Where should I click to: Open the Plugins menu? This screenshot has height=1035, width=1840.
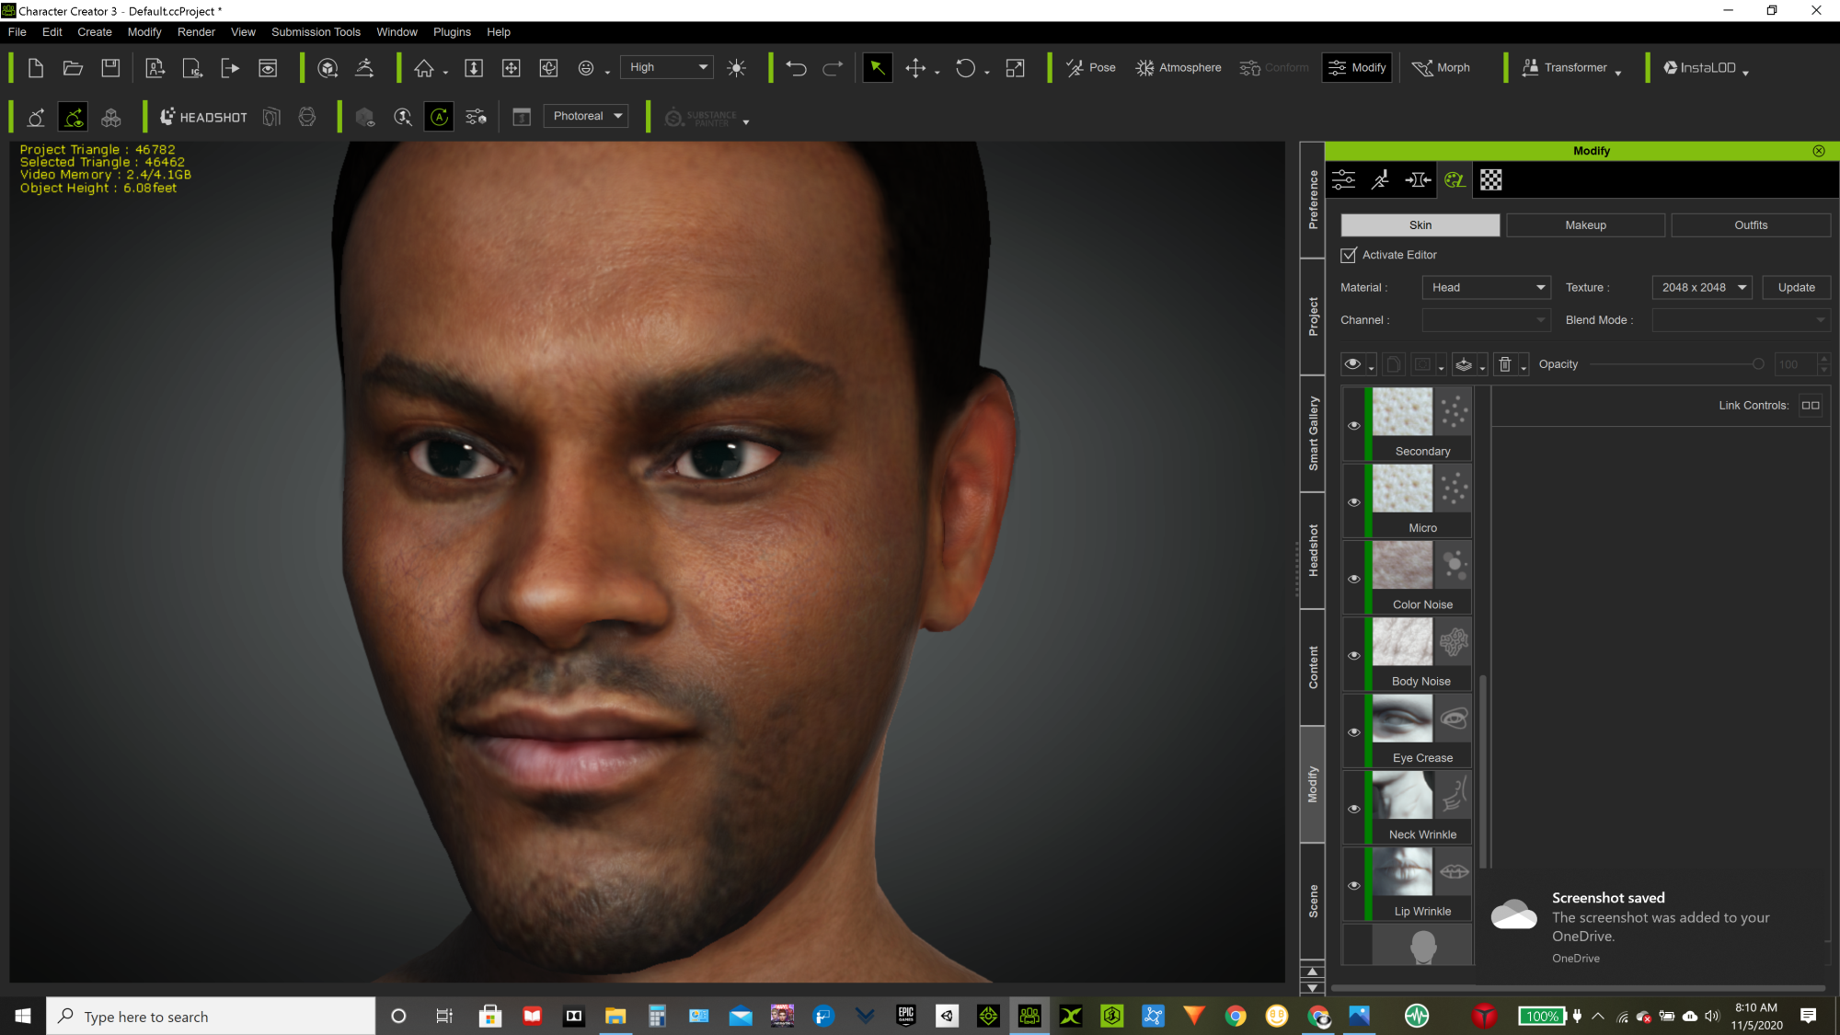pos(452,32)
